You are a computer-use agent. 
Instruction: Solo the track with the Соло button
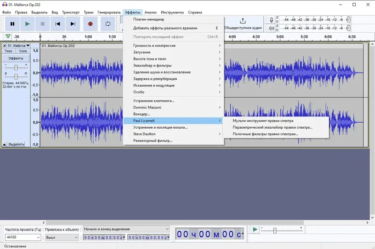coord(23,51)
